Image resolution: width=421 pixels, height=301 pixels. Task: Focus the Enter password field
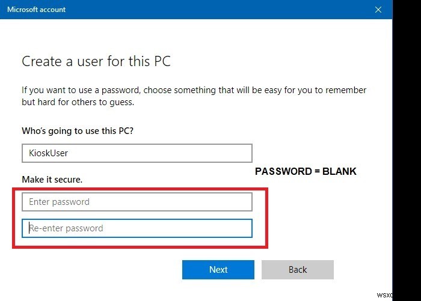pyautogui.click(x=137, y=202)
